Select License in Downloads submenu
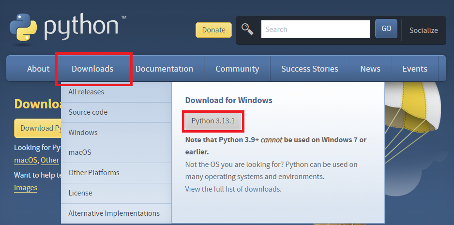The image size is (454, 225). pos(116,193)
